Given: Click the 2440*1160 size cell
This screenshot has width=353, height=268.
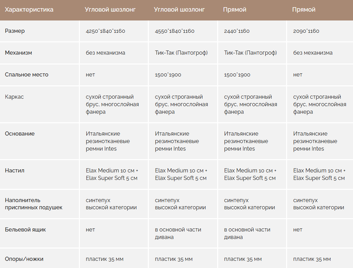Looking at the screenshot, I should (x=237, y=31).
